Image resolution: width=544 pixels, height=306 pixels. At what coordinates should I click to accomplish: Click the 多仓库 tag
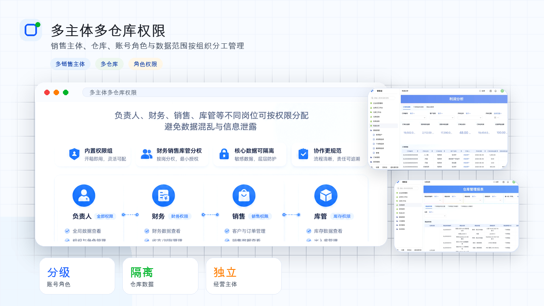pyautogui.click(x=109, y=64)
